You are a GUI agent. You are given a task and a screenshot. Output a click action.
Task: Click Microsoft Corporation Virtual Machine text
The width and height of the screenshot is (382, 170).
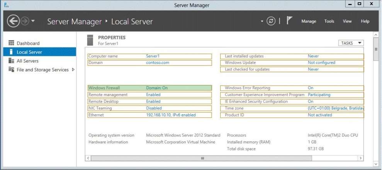[180, 142]
